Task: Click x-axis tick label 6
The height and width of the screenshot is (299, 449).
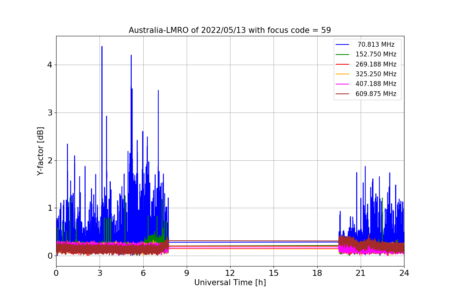Action: tap(143, 273)
